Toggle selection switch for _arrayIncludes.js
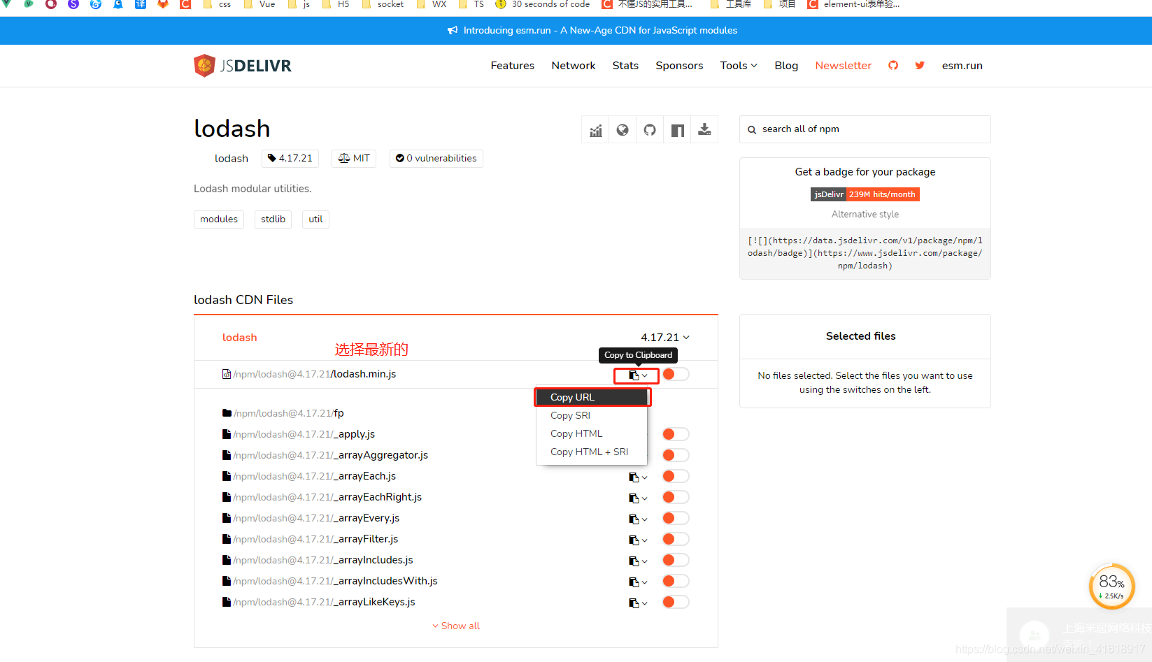This screenshot has height=662, width=1152. click(x=676, y=560)
